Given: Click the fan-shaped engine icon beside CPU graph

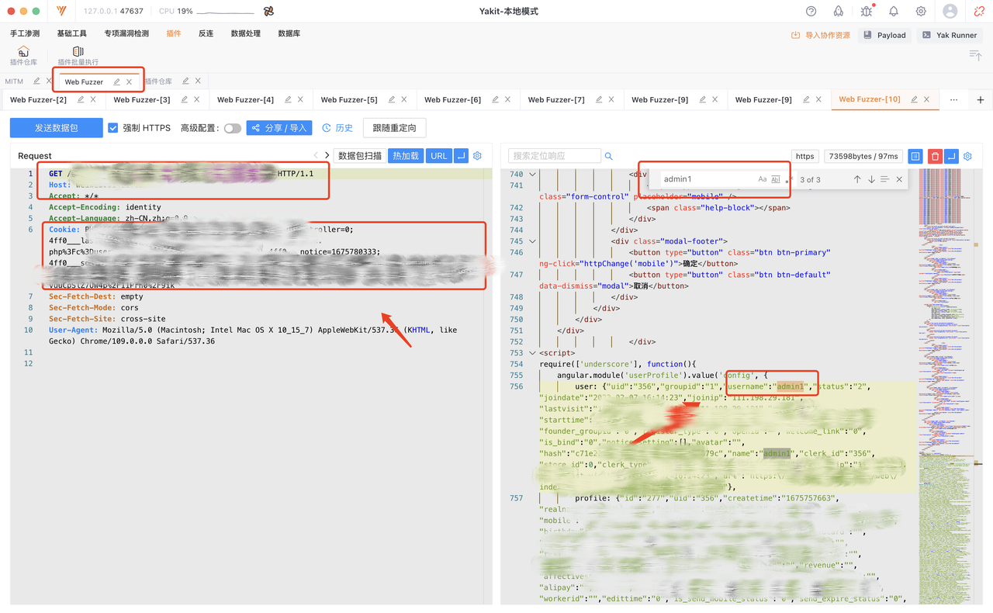Looking at the screenshot, I should (x=268, y=12).
